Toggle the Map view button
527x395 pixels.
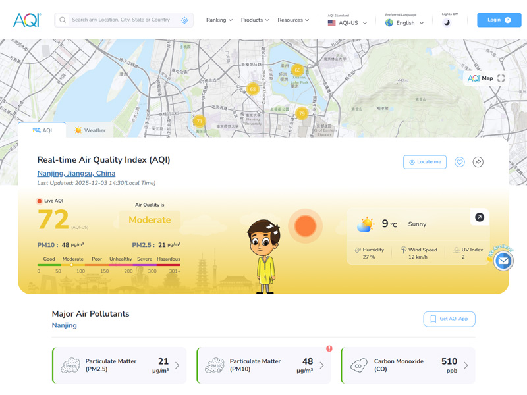click(x=479, y=77)
